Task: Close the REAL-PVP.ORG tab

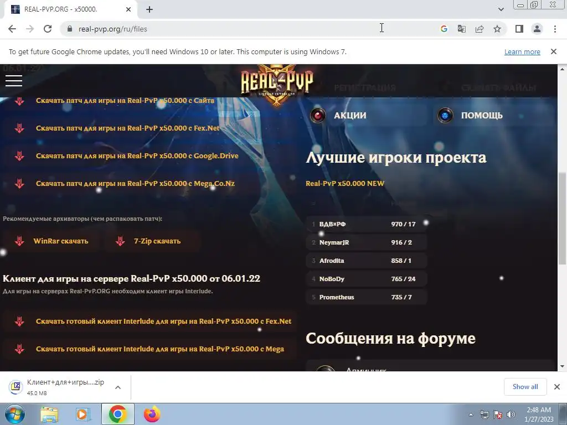Action: click(128, 9)
